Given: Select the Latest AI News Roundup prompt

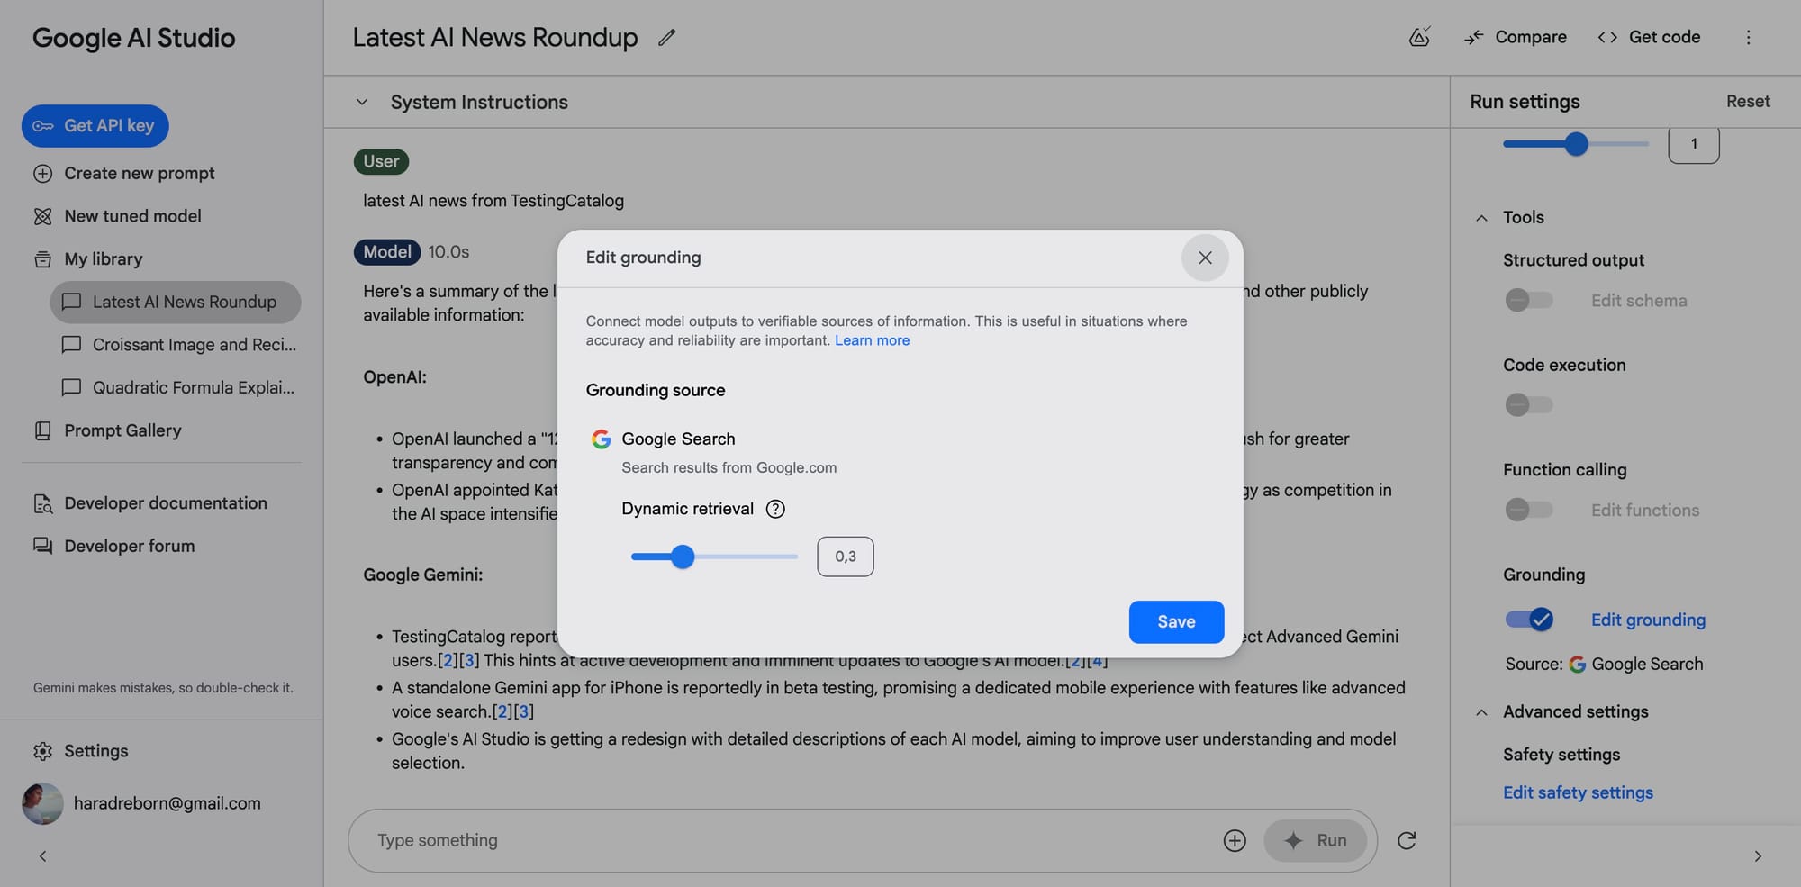Looking at the screenshot, I should 176,302.
